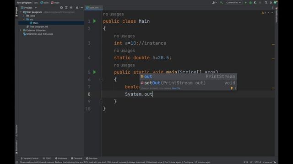This screenshot has height=164, width=293.
Task: Click the Stop icon in the run toolbar
Action: (x=260, y=3)
